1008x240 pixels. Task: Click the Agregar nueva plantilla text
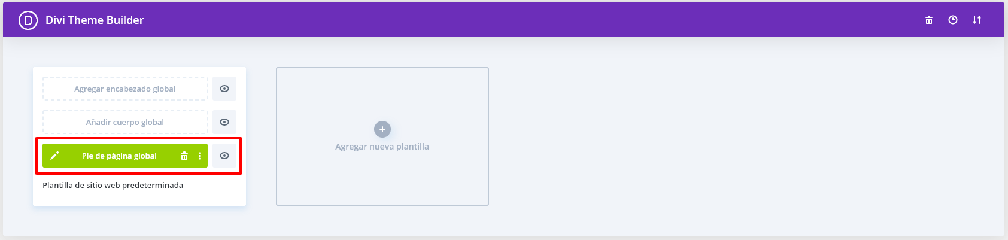382,147
